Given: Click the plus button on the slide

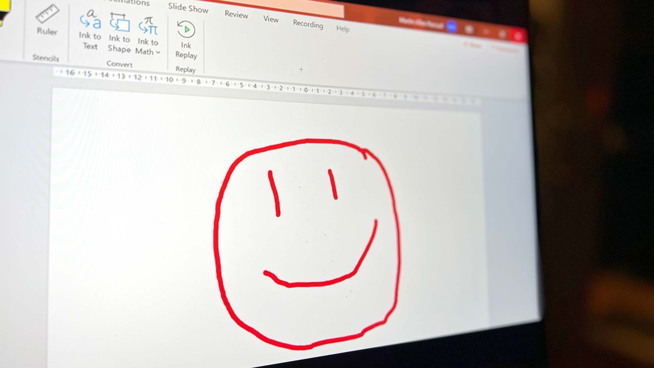Looking at the screenshot, I should 301,69.
